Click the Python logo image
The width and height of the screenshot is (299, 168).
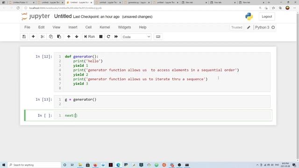point(249,16)
